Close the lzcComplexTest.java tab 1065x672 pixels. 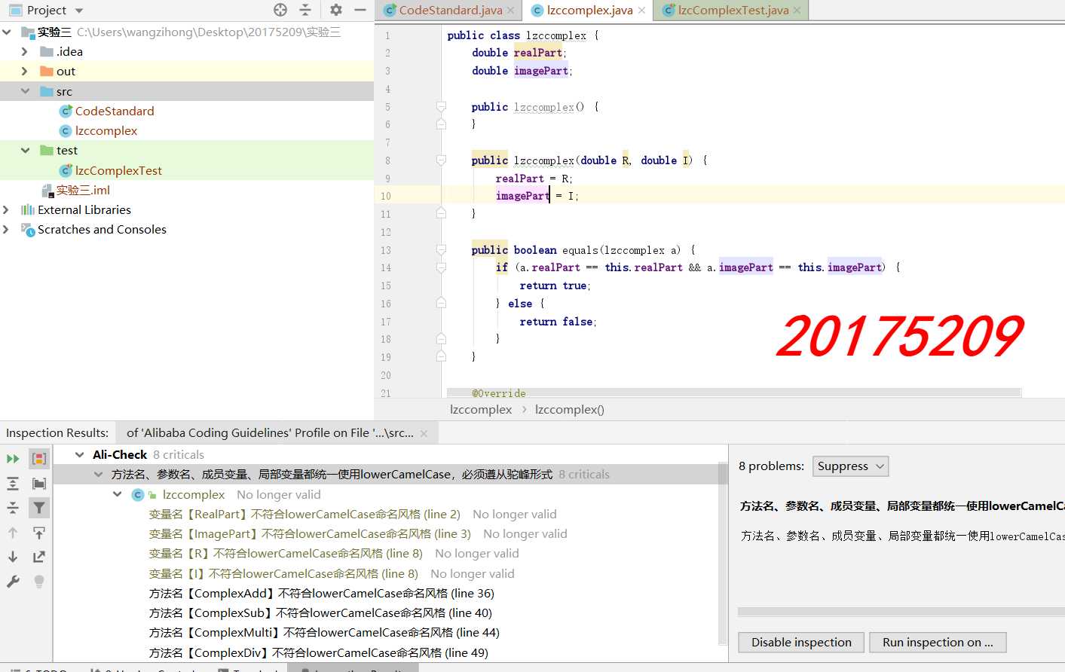(797, 11)
